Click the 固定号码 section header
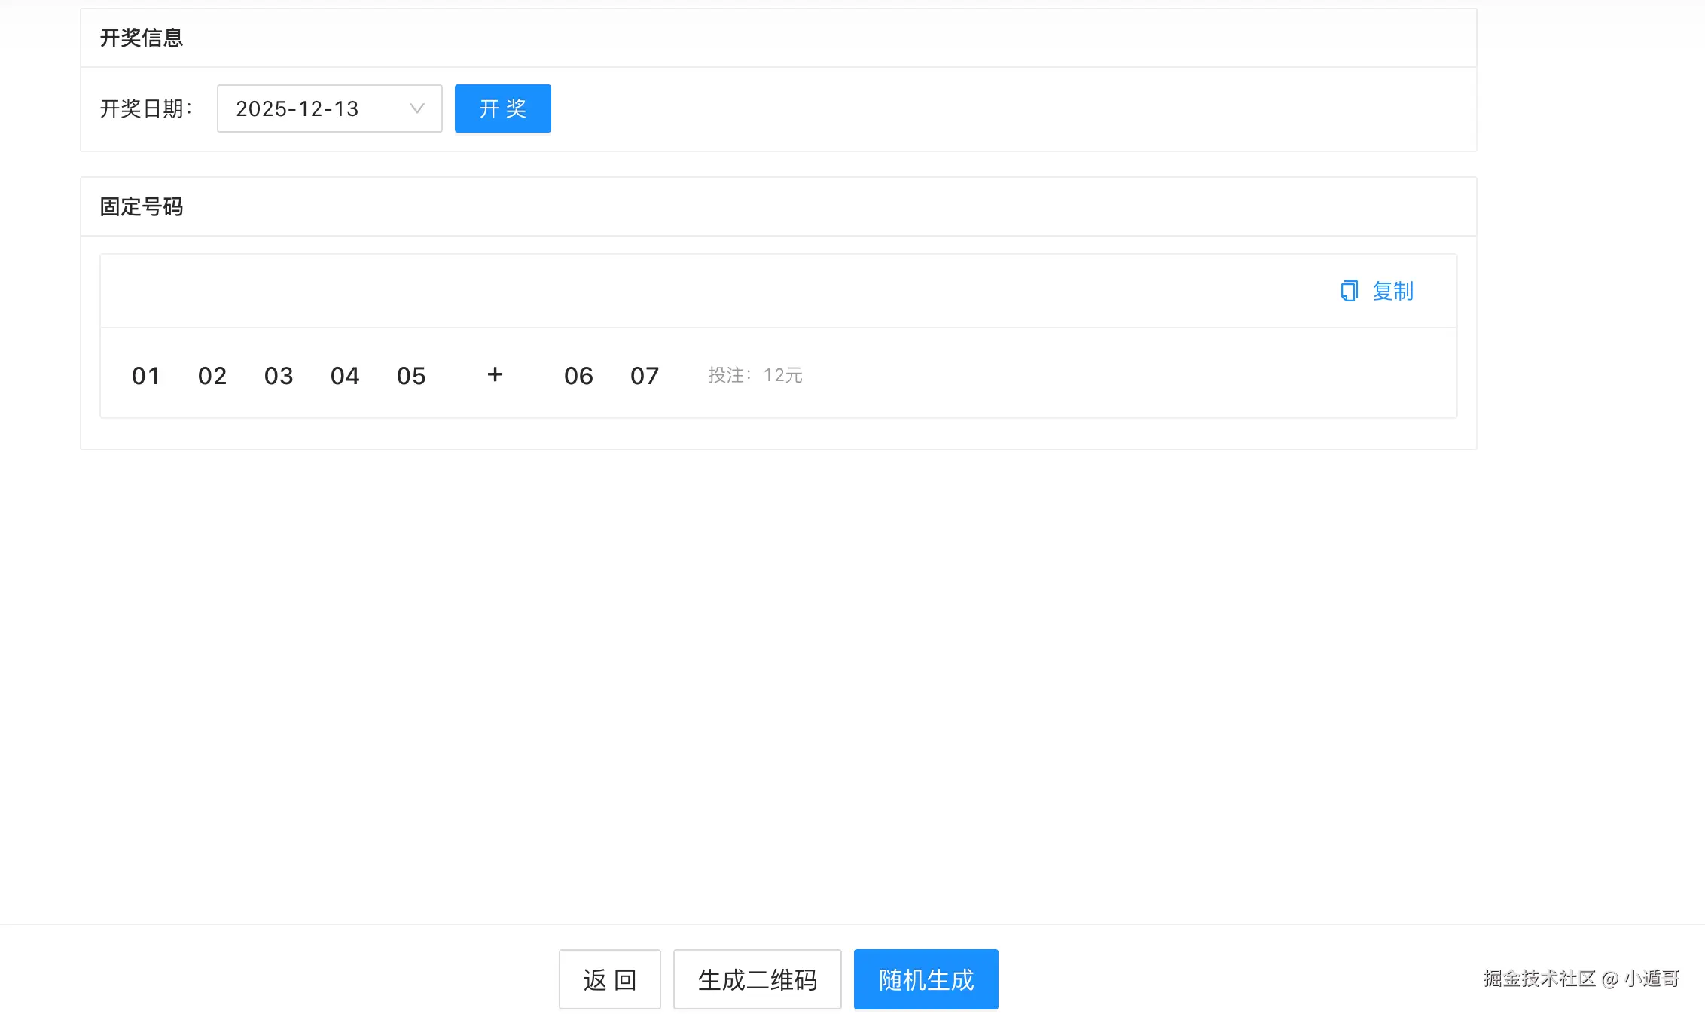1705x1014 pixels. point(142,206)
